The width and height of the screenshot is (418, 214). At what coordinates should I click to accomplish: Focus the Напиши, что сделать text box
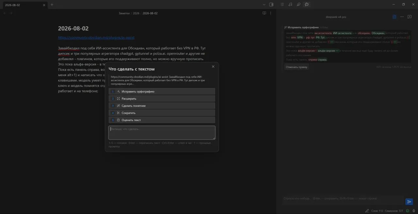pyautogui.click(x=162, y=133)
